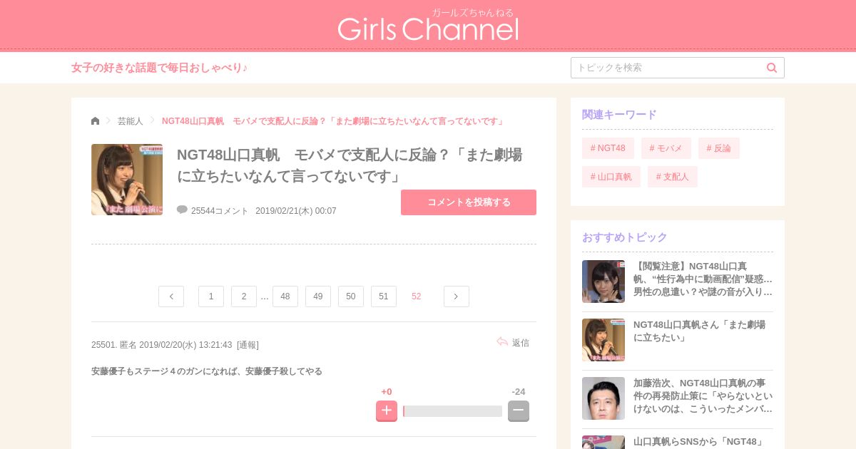Upvote comment 25501 with plus button

(387, 411)
